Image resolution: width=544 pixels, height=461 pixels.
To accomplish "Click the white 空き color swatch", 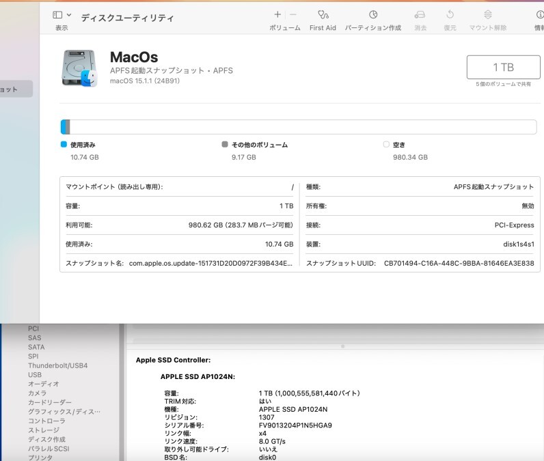I will tap(386, 144).
